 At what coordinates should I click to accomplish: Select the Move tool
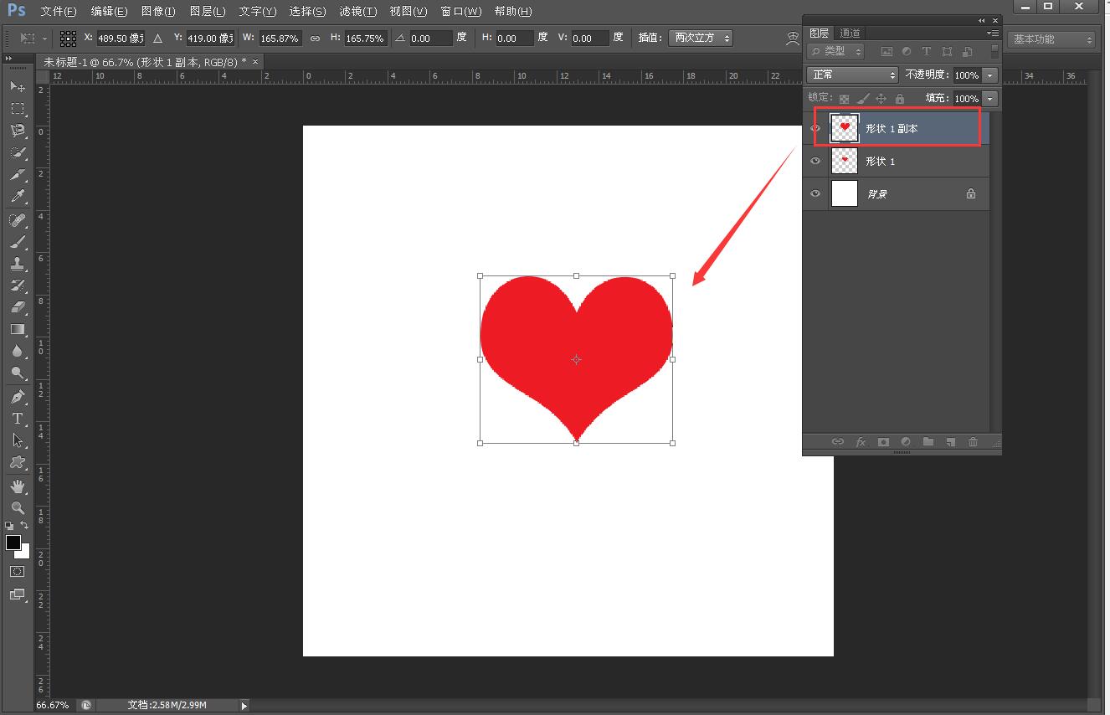click(x=18, y=86)
